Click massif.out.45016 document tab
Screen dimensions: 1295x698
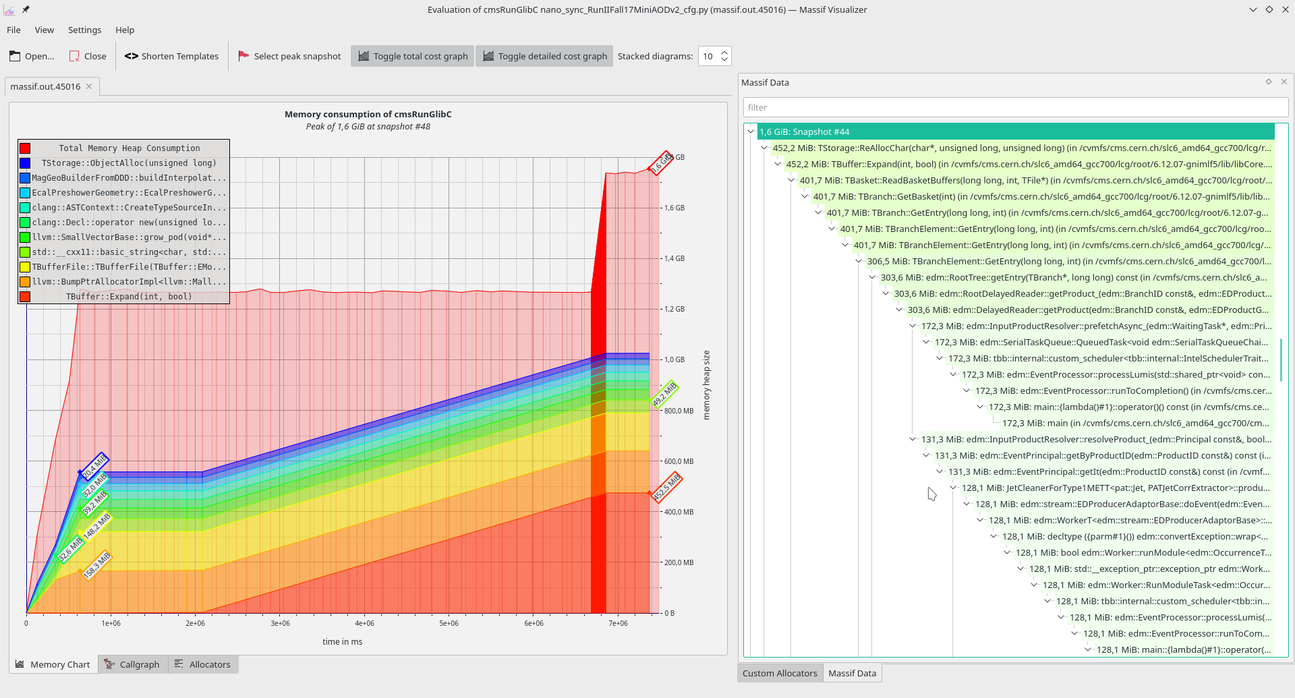click(x=53, y=86)
